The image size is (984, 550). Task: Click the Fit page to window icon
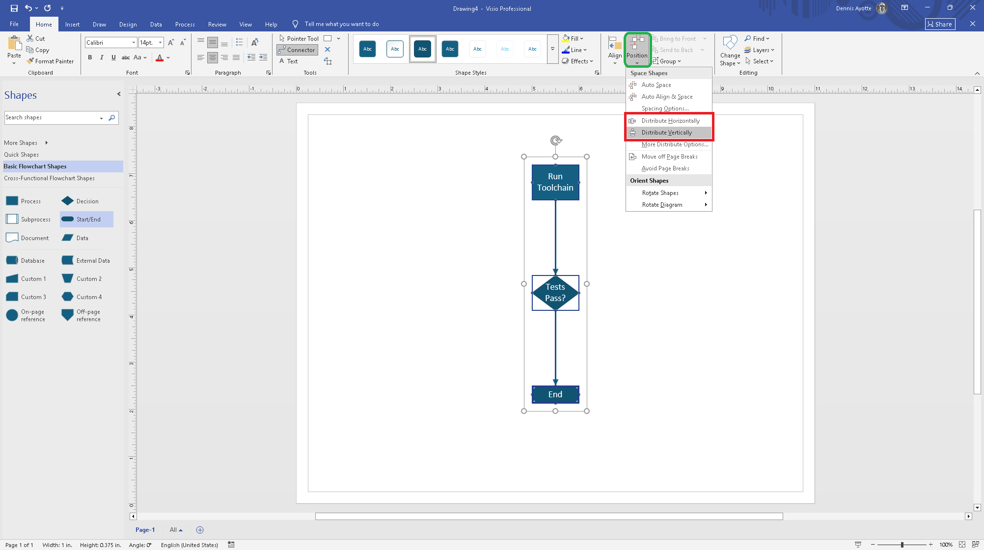tap(962, 545)
